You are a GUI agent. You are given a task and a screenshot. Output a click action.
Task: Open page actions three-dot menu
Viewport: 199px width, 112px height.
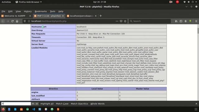click(117, 21)
